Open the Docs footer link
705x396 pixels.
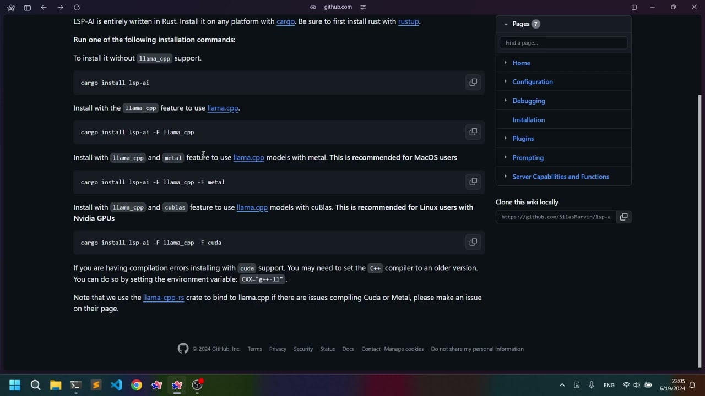(x=348, y=349)
